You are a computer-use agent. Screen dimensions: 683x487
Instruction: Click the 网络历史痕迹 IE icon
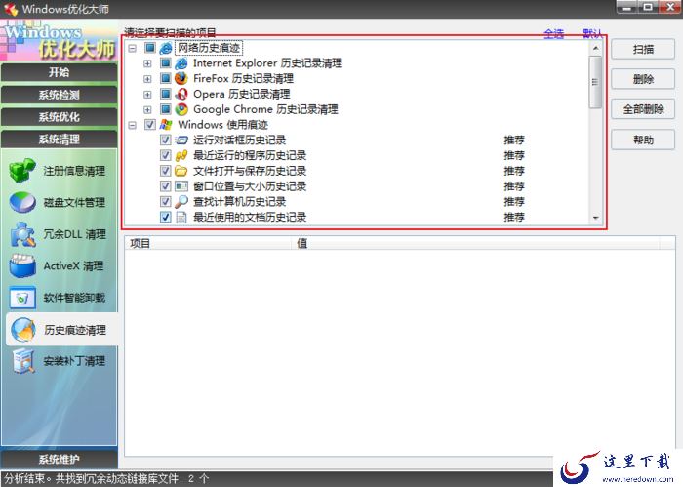coord(166,48)
